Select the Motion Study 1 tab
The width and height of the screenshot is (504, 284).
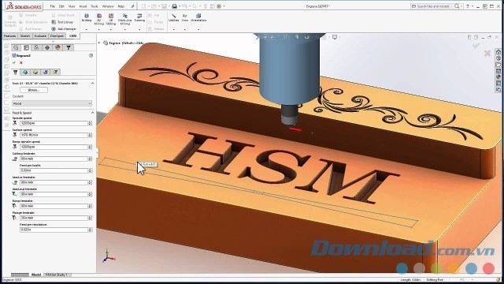click(57, 275)
